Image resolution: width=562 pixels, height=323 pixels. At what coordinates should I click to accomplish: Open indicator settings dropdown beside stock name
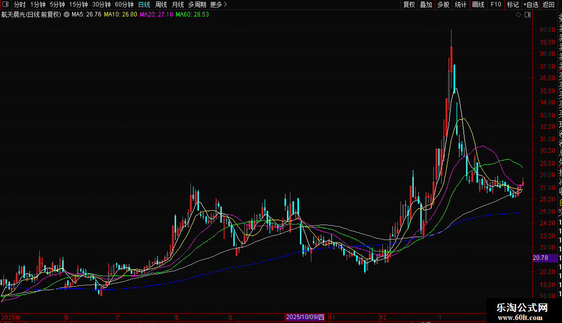tap(67, 15)
